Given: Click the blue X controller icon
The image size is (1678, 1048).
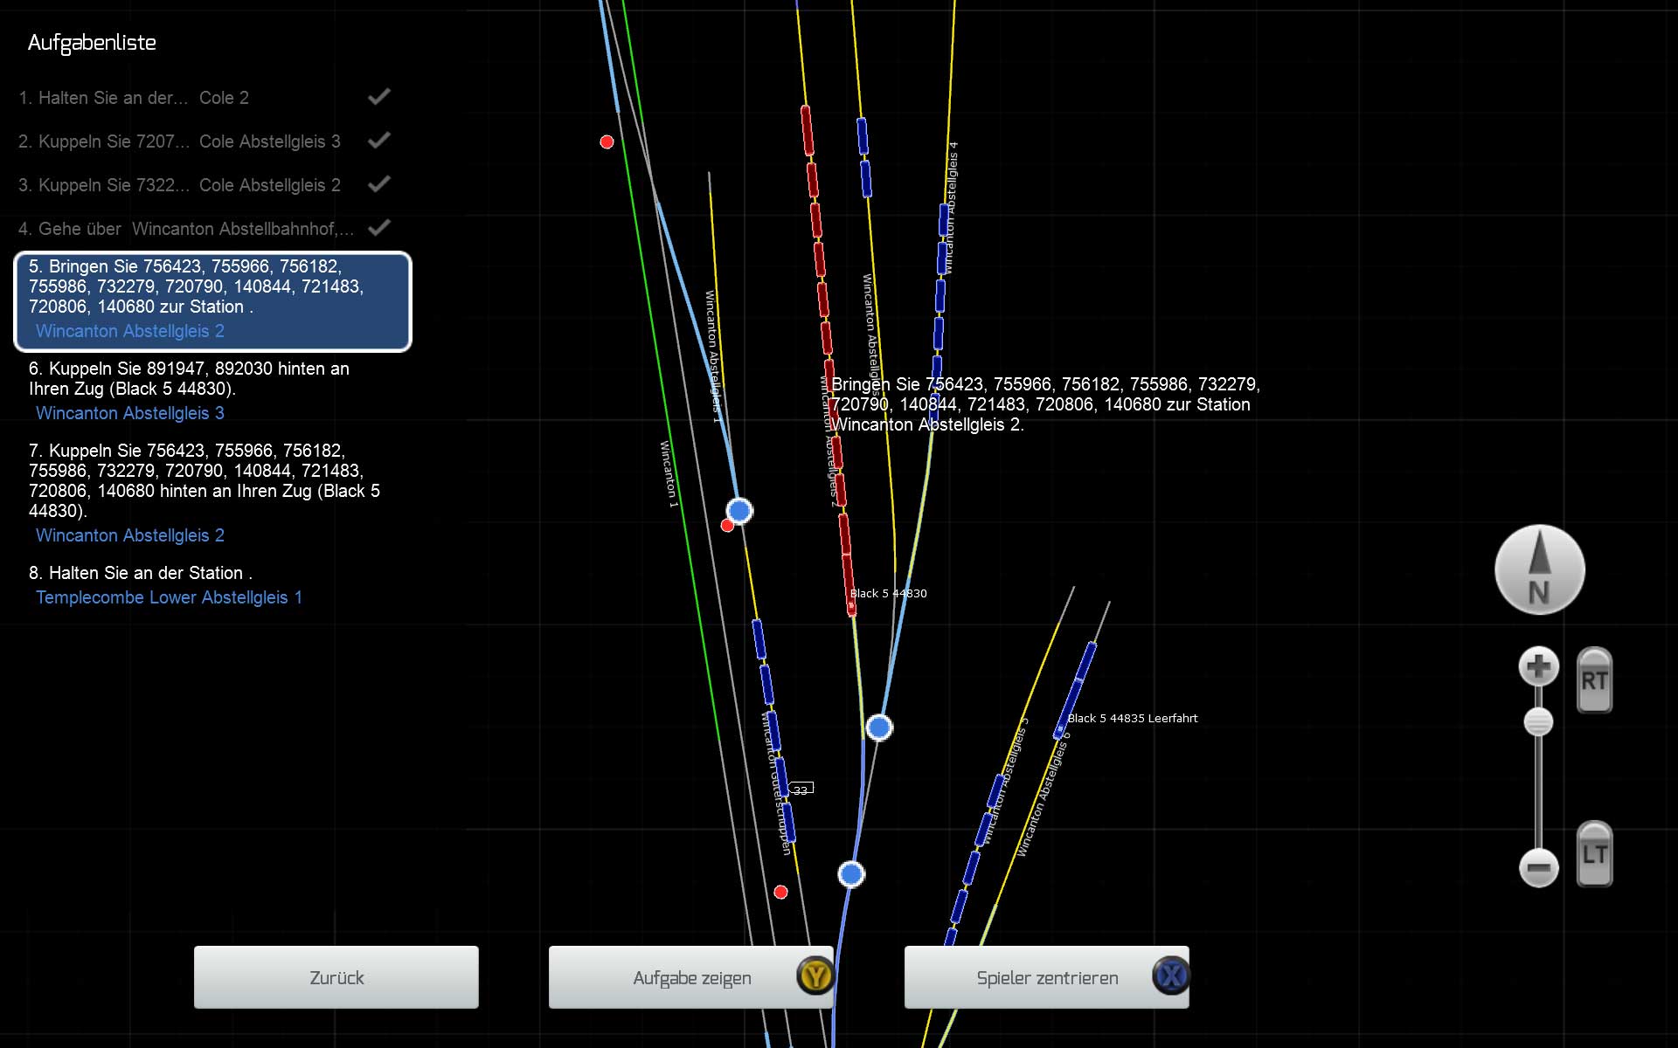Looking at the screenshot, I should pos(1171,976).
